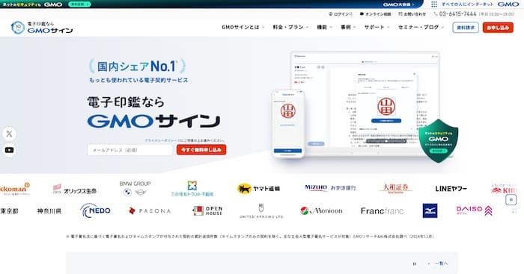
Task: Click the Menicon logo
Action: [x=321, y=211]
